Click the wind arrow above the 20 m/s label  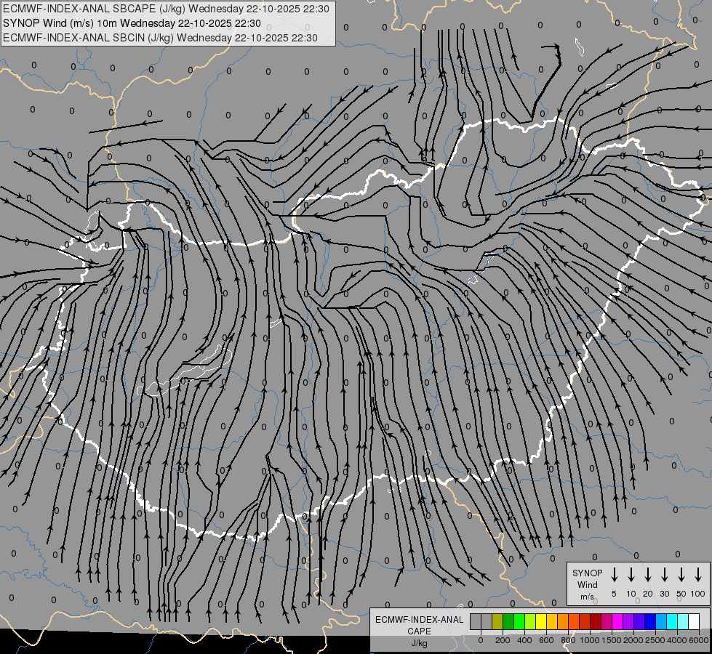(647, 575)
